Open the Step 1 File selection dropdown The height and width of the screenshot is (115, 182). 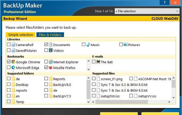147,11
